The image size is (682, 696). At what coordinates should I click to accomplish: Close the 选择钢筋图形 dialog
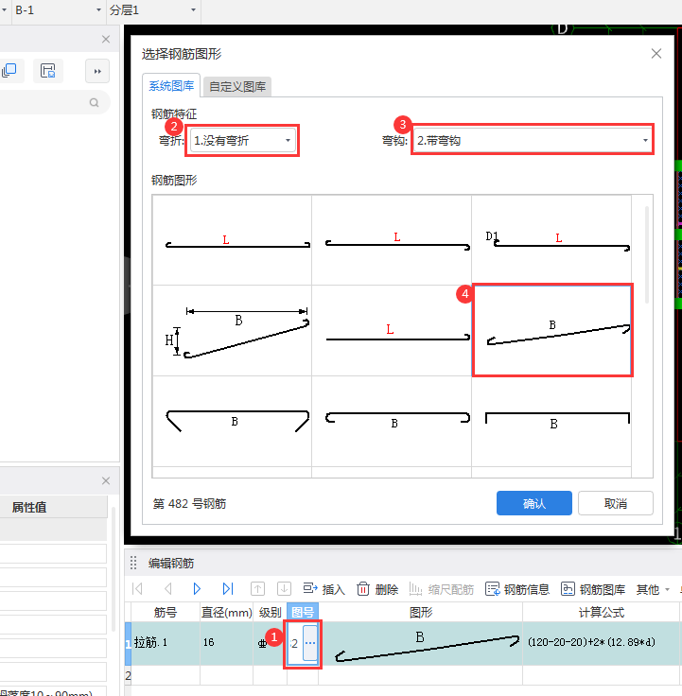[656, 54]
